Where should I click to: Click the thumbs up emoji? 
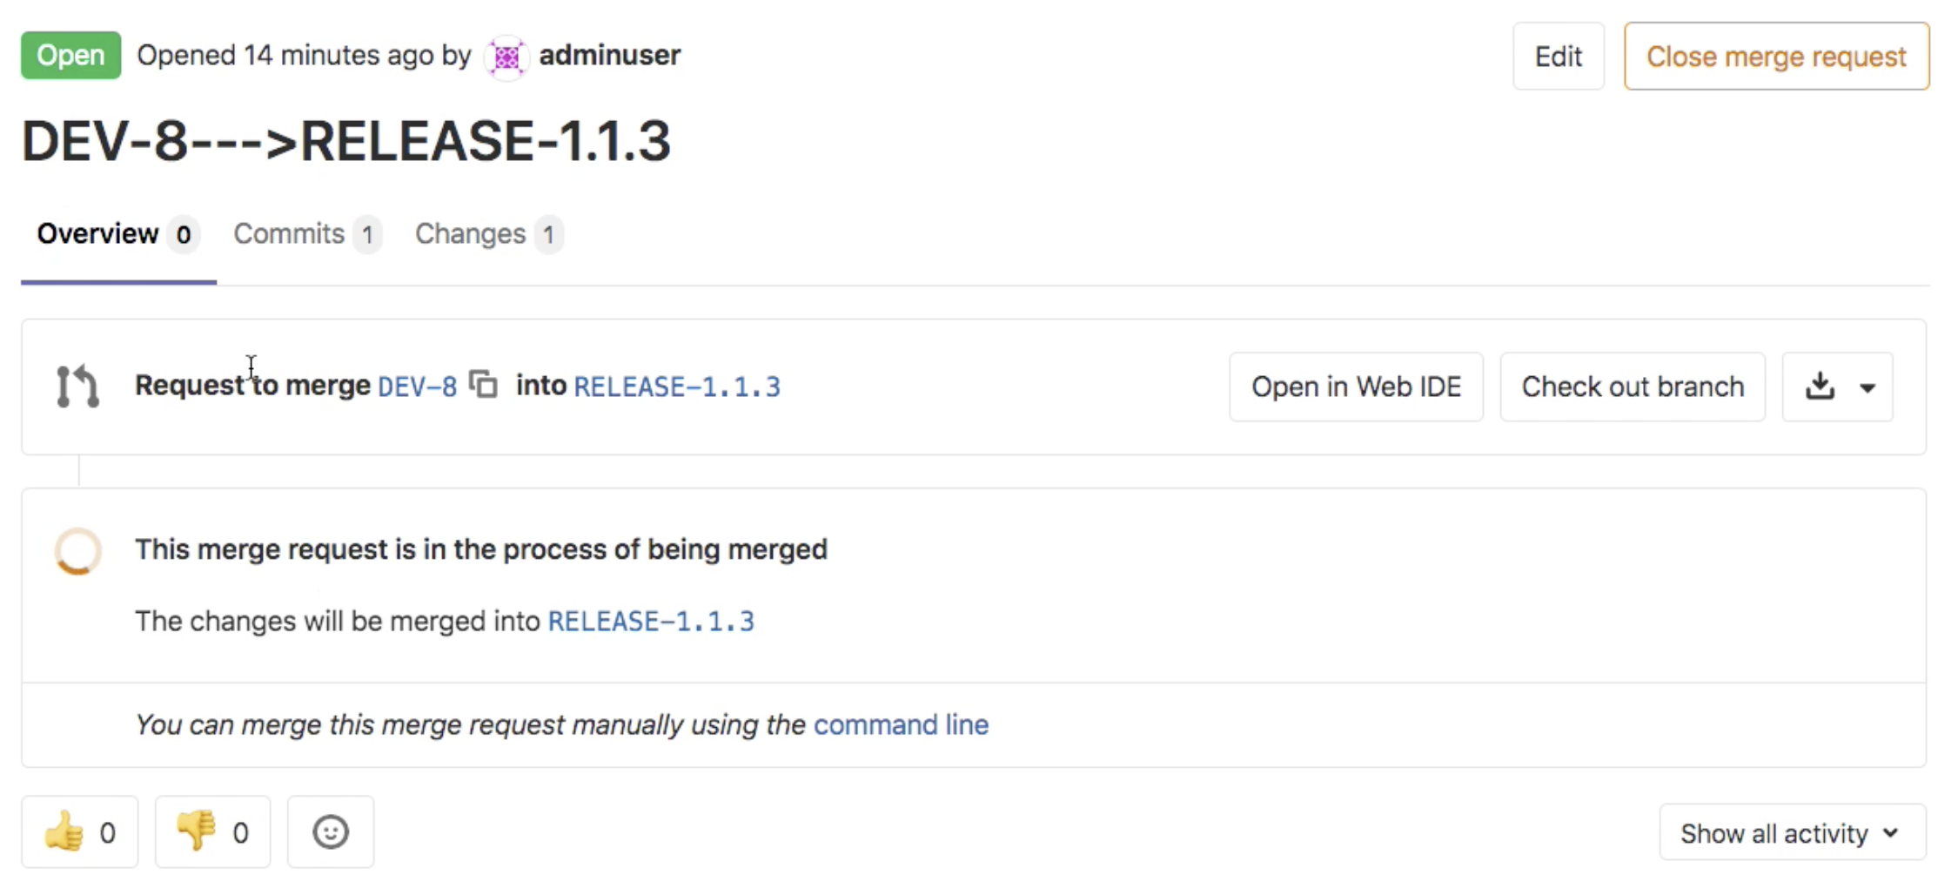[65, 832]
